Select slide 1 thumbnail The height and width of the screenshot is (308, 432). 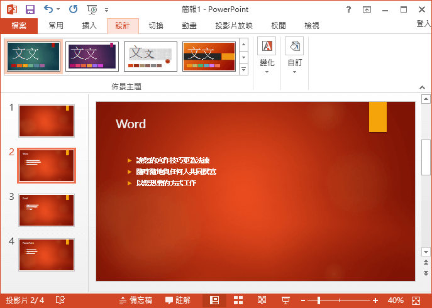coord(47,121)
